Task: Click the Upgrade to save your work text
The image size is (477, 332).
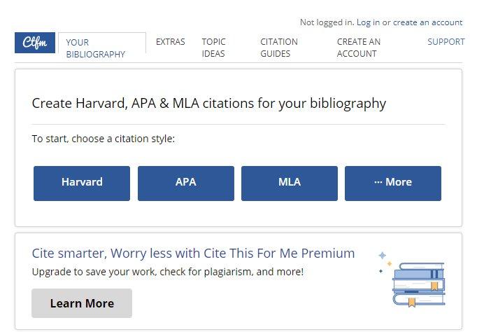Action: [168, 272]
